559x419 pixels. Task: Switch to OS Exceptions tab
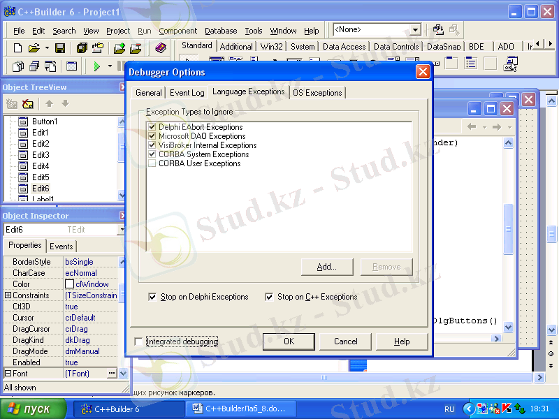tap(317, 93)
